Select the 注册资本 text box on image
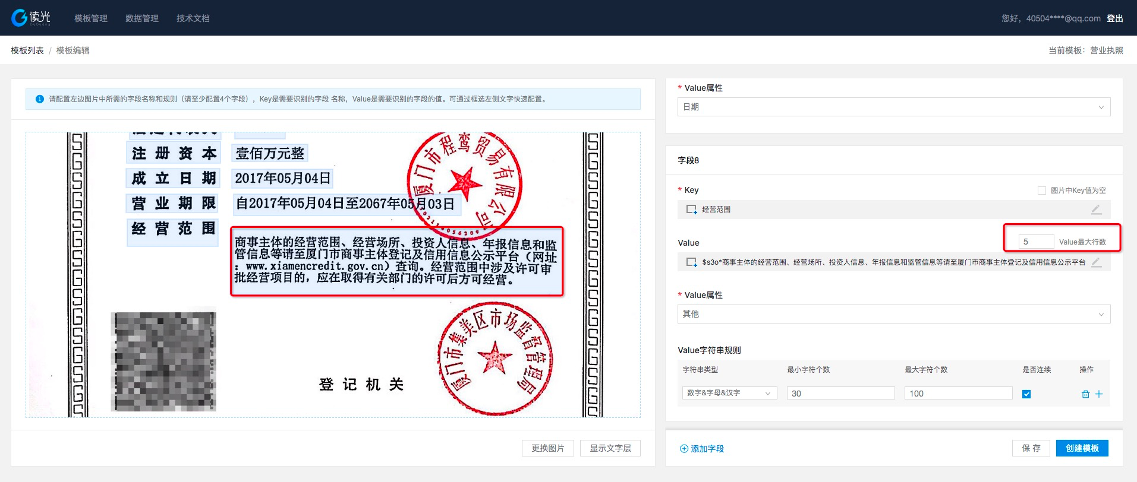 (x=174, y=153)
